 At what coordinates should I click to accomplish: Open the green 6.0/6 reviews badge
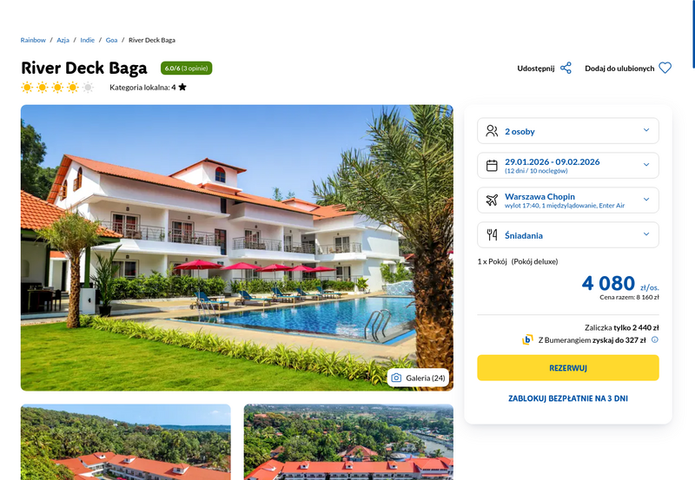tap(186, 69)
